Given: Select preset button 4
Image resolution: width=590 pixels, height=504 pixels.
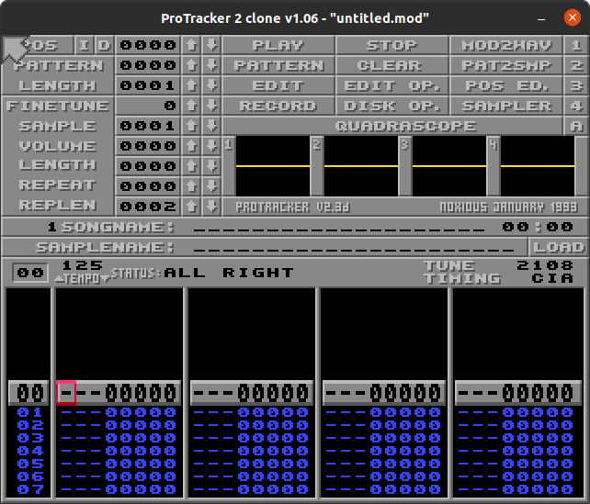Looking at the screenshot, I should coord(575,106).
